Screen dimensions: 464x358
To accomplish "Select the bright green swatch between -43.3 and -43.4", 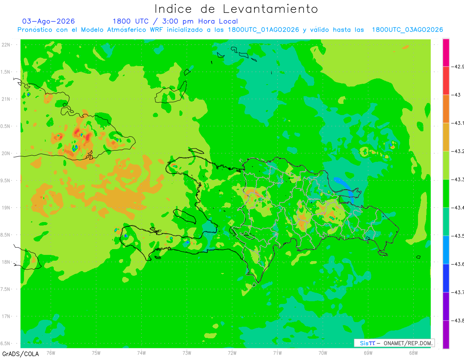I will click(446, 193).
